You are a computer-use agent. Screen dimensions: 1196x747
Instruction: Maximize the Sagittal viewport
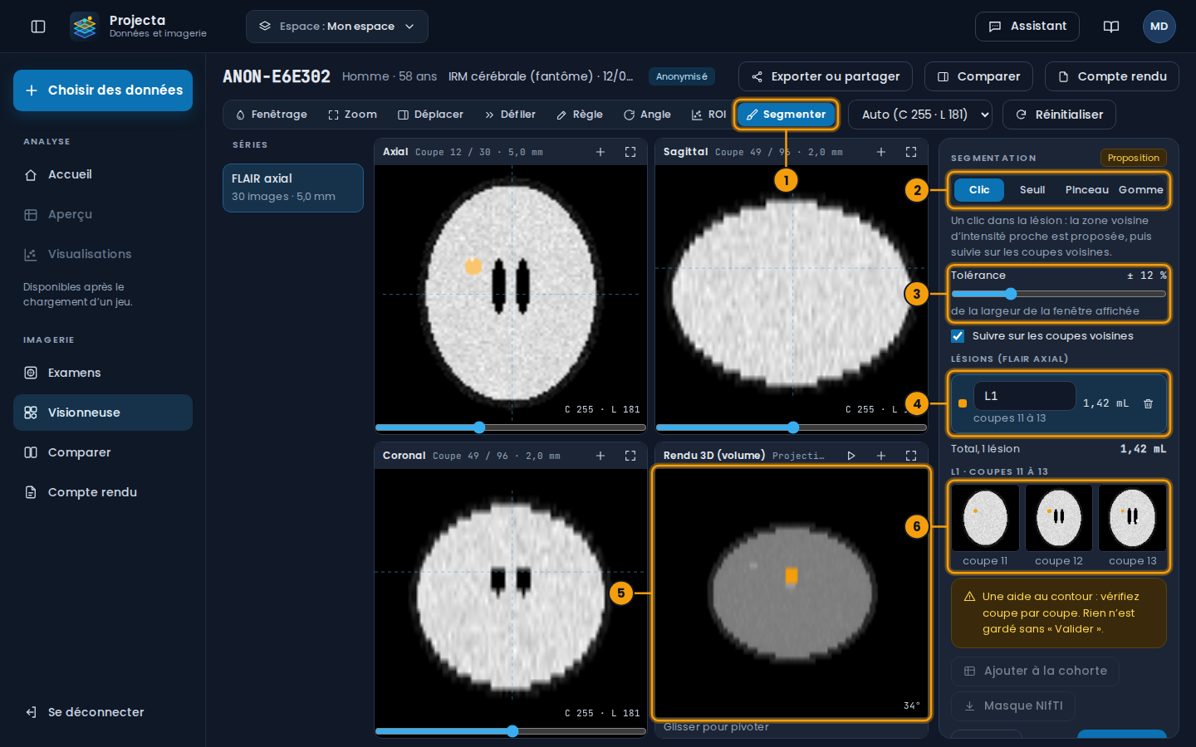click(911, 152)
